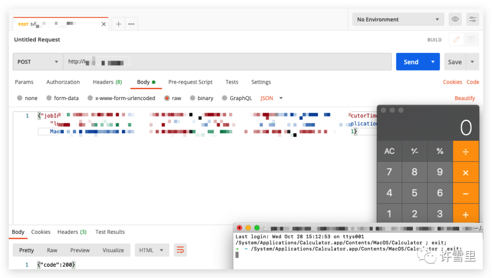Switch to the Pre-request Script tab

190,82
